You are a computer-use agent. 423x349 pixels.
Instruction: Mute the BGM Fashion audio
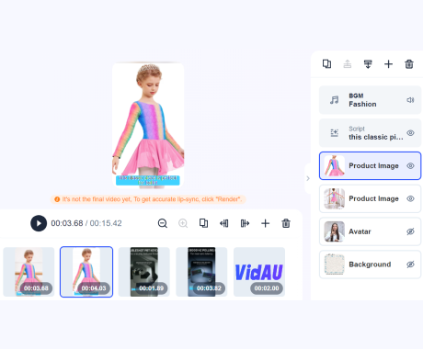click(x=410, y=100)
